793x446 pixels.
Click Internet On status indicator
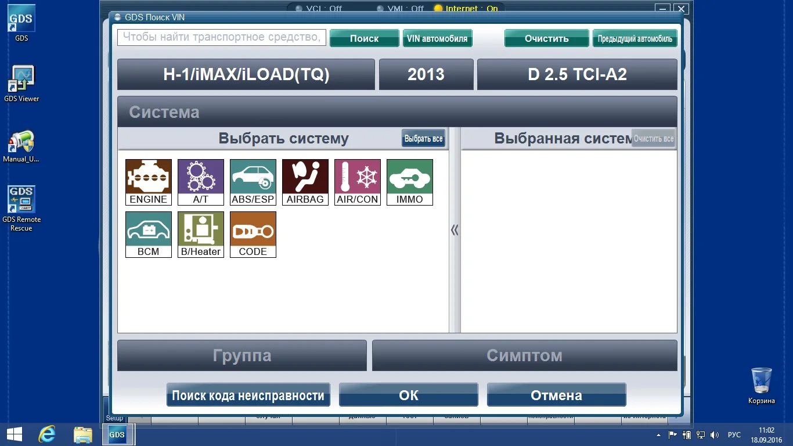(466, 9)
